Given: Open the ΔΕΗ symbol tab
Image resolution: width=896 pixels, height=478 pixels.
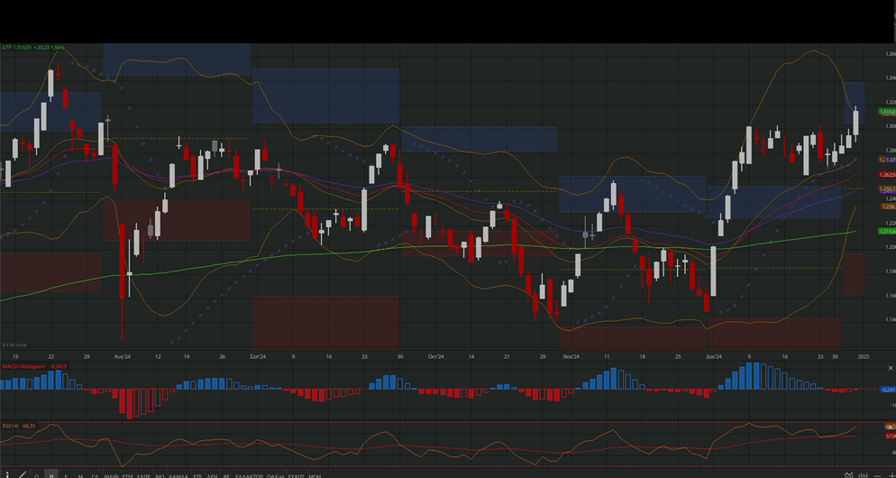Looking at the screenshot, I should tap(212, 475).
